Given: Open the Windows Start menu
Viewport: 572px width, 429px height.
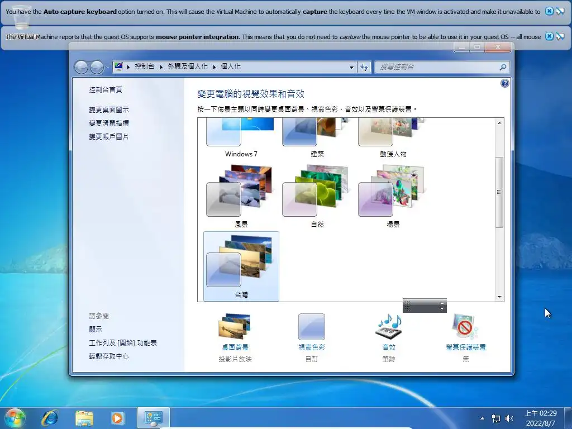Looking at the screenshot, I should tap(15, 418).
